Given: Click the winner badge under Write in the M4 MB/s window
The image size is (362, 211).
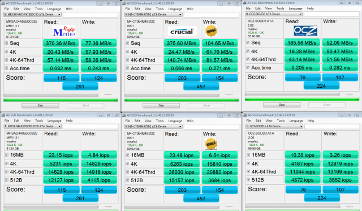Looking at the screenshot, I should (x=211, y=31).
